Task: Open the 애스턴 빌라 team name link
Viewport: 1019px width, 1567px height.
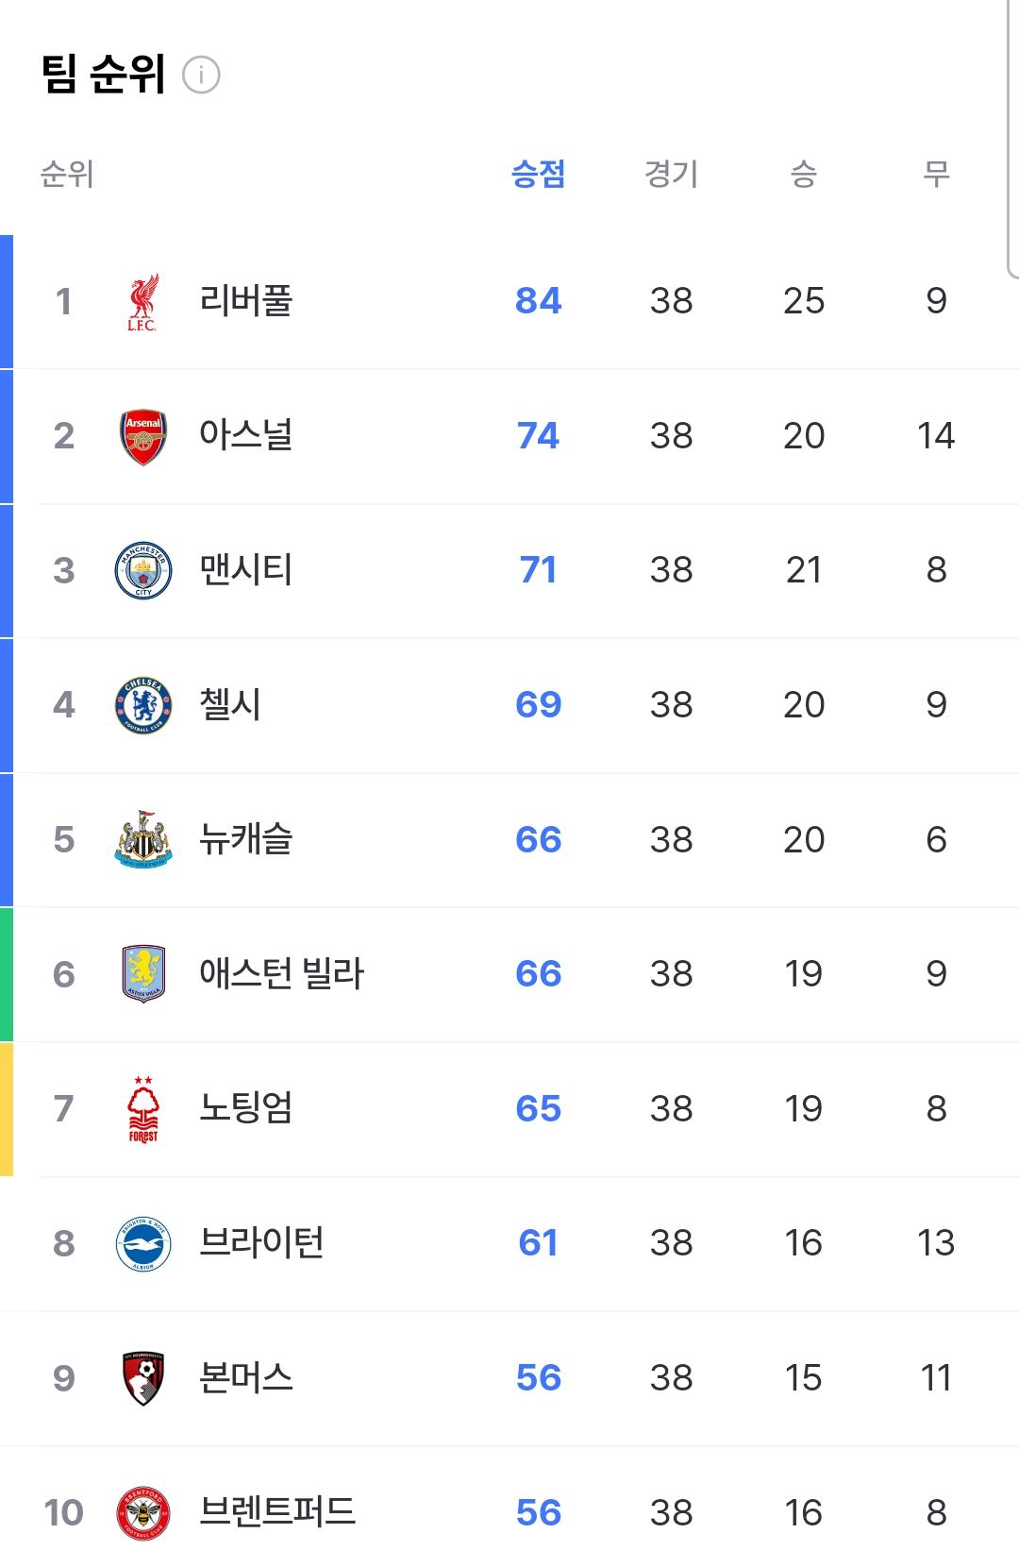Action: click(281, 973)
